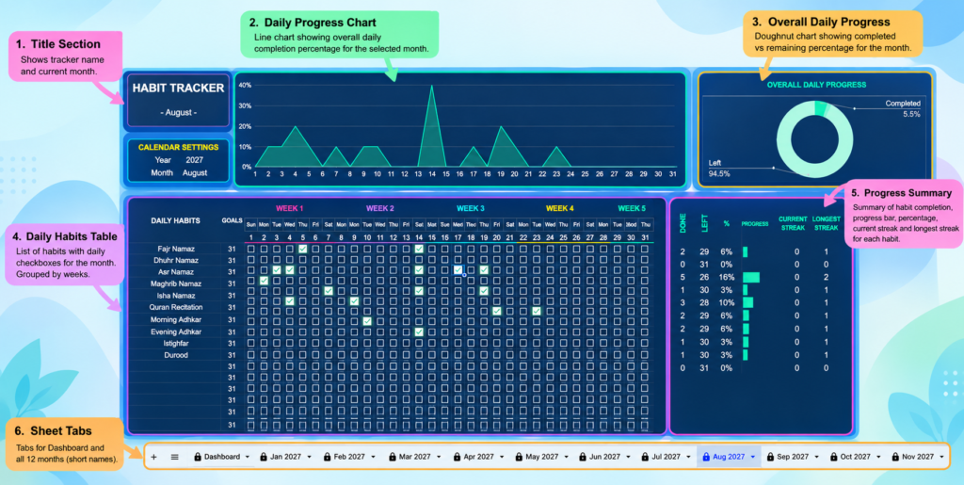Uncheck Fajr Namaz on day 5
Viewport: 964px width, 485px height.
click(x=302, y=249)
